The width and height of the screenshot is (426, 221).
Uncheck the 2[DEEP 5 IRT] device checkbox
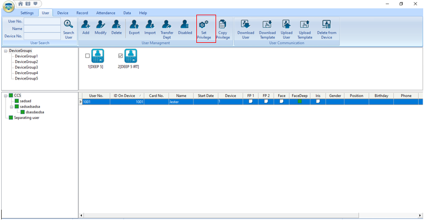[121, 56]
